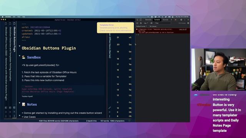The height and width of the screenshot is (138, 246).
Task: Click the No Issues indicator in the console
Action: 153,26
